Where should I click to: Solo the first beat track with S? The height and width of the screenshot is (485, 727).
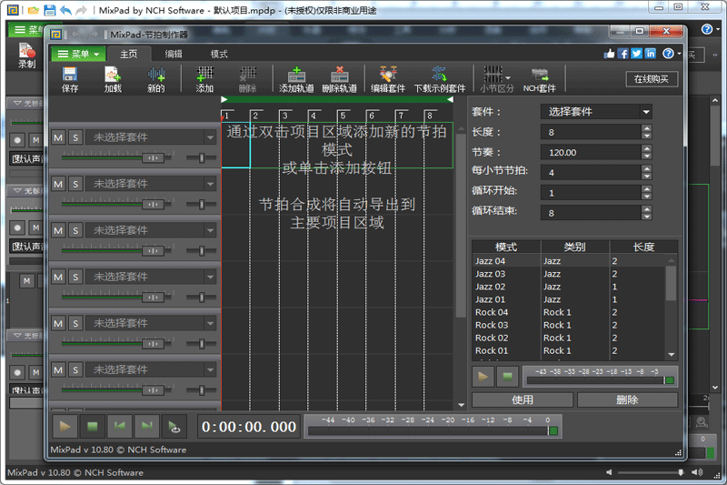click(75, 137)
